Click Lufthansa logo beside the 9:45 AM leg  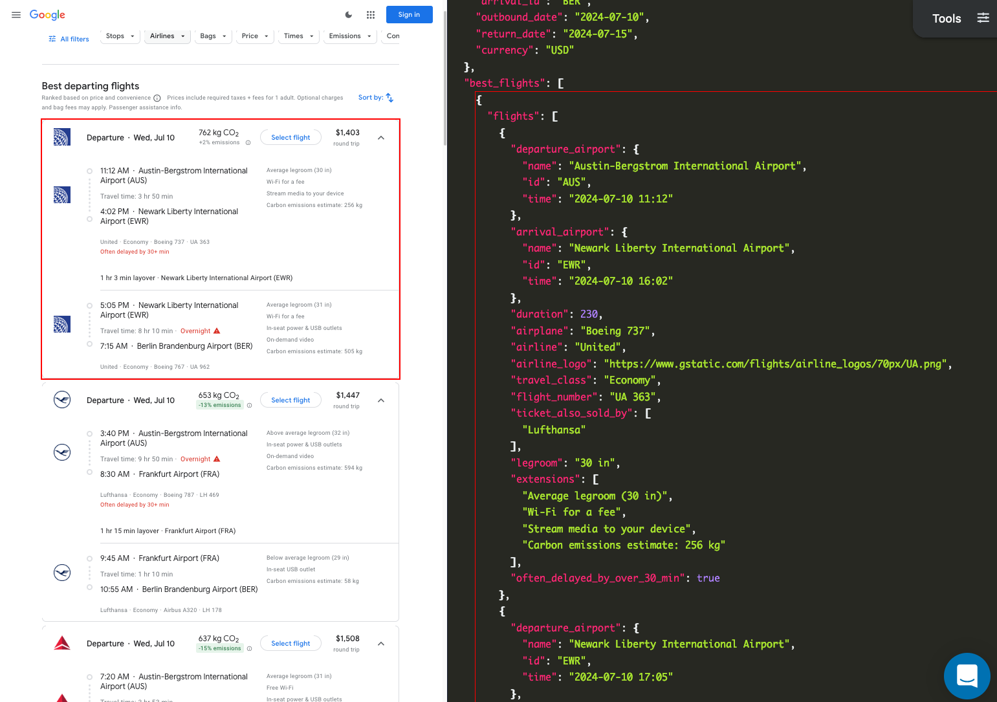(x=62, y=573)
